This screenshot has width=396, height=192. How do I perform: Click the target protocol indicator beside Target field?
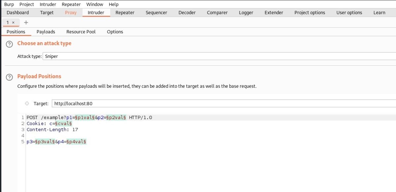click(27, 103)
